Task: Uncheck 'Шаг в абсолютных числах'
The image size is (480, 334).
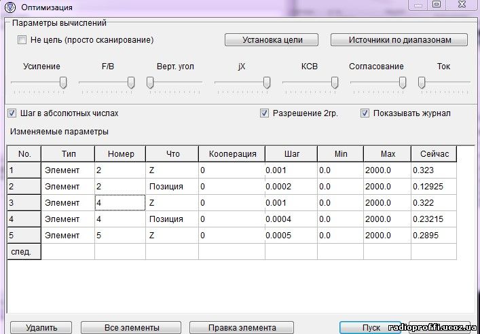Action: pyautogui.click(x=12, y=113)
